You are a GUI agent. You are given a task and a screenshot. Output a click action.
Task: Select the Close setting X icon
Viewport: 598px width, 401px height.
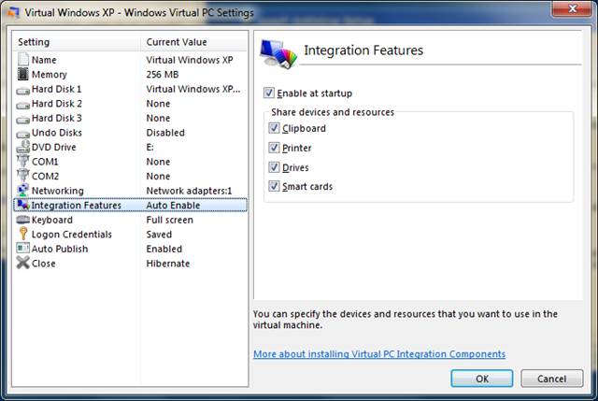click(22, 264)
